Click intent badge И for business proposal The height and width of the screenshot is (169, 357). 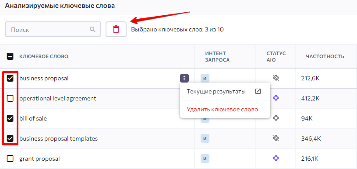pos(205,78)
